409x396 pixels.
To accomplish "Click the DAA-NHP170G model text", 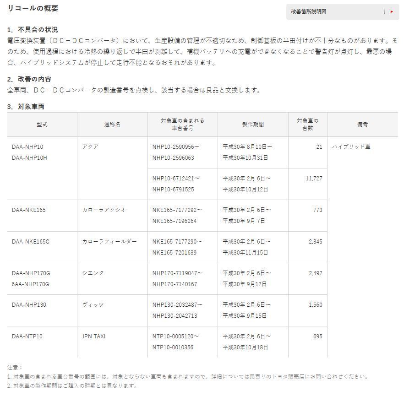I will (31, 273).
